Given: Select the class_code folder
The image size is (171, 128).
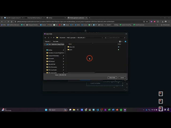Looking at the screenshot, I should (x=71, y=47).
